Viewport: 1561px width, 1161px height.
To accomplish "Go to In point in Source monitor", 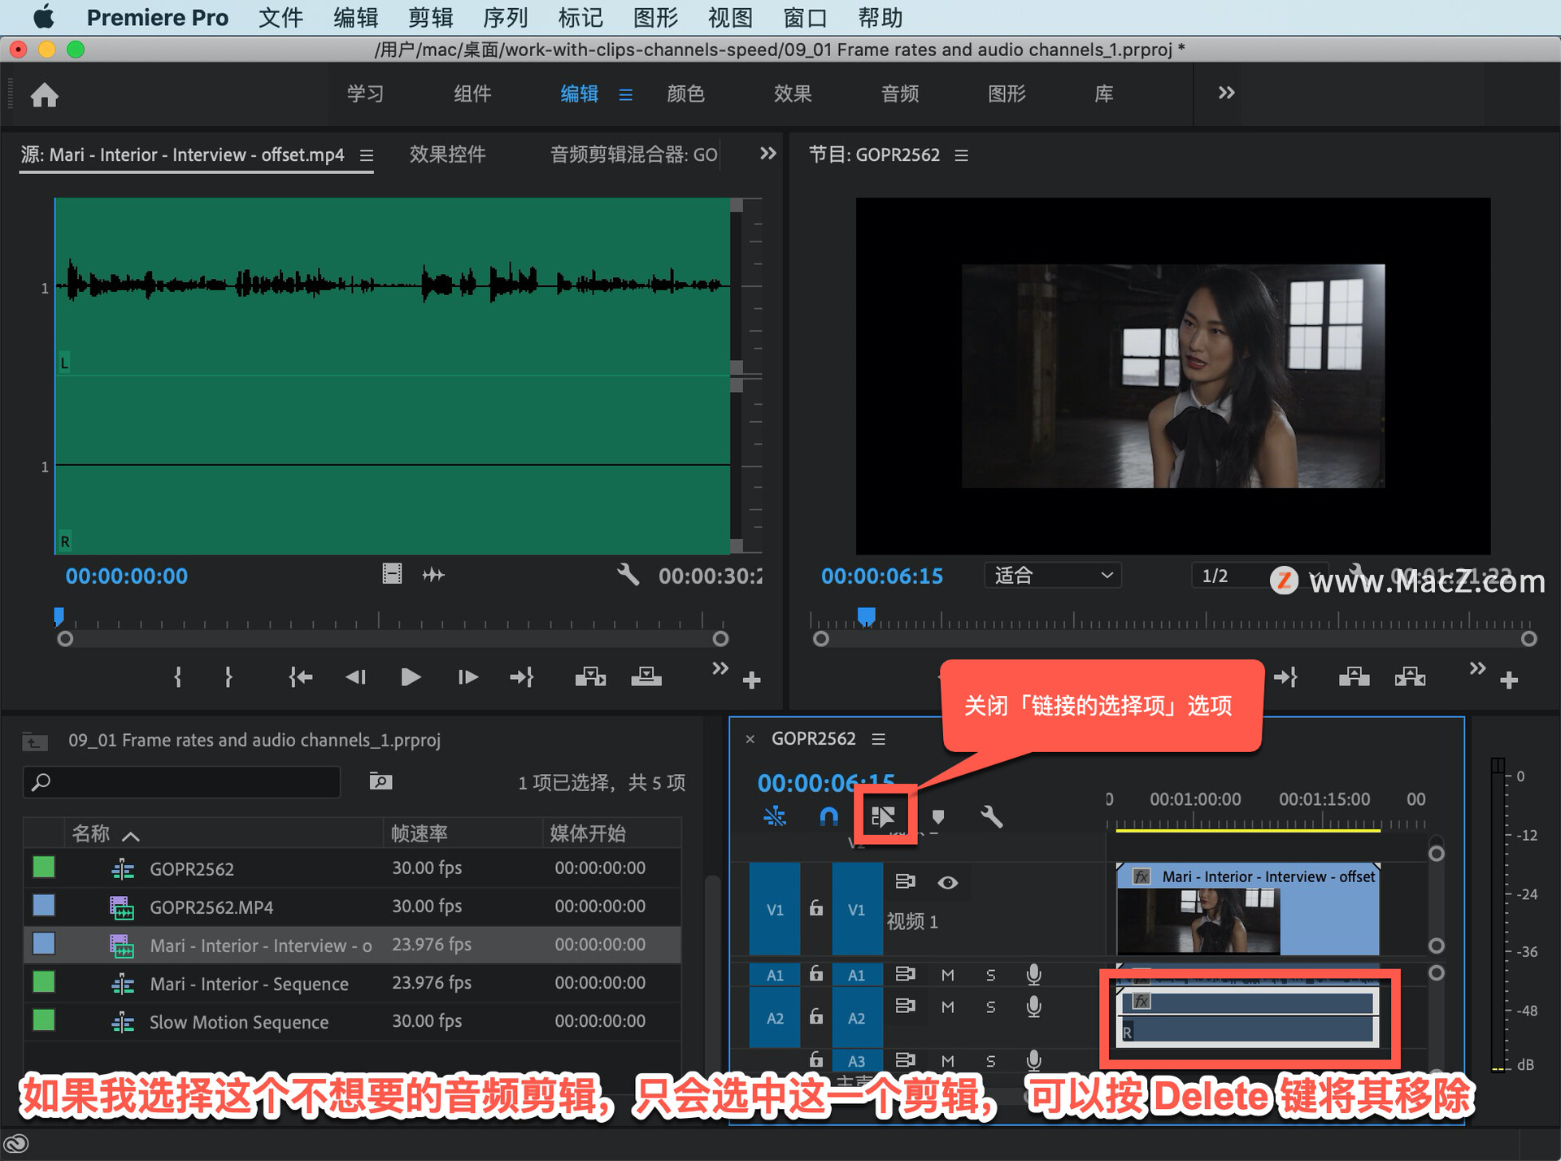I will (x=300, y=676).
